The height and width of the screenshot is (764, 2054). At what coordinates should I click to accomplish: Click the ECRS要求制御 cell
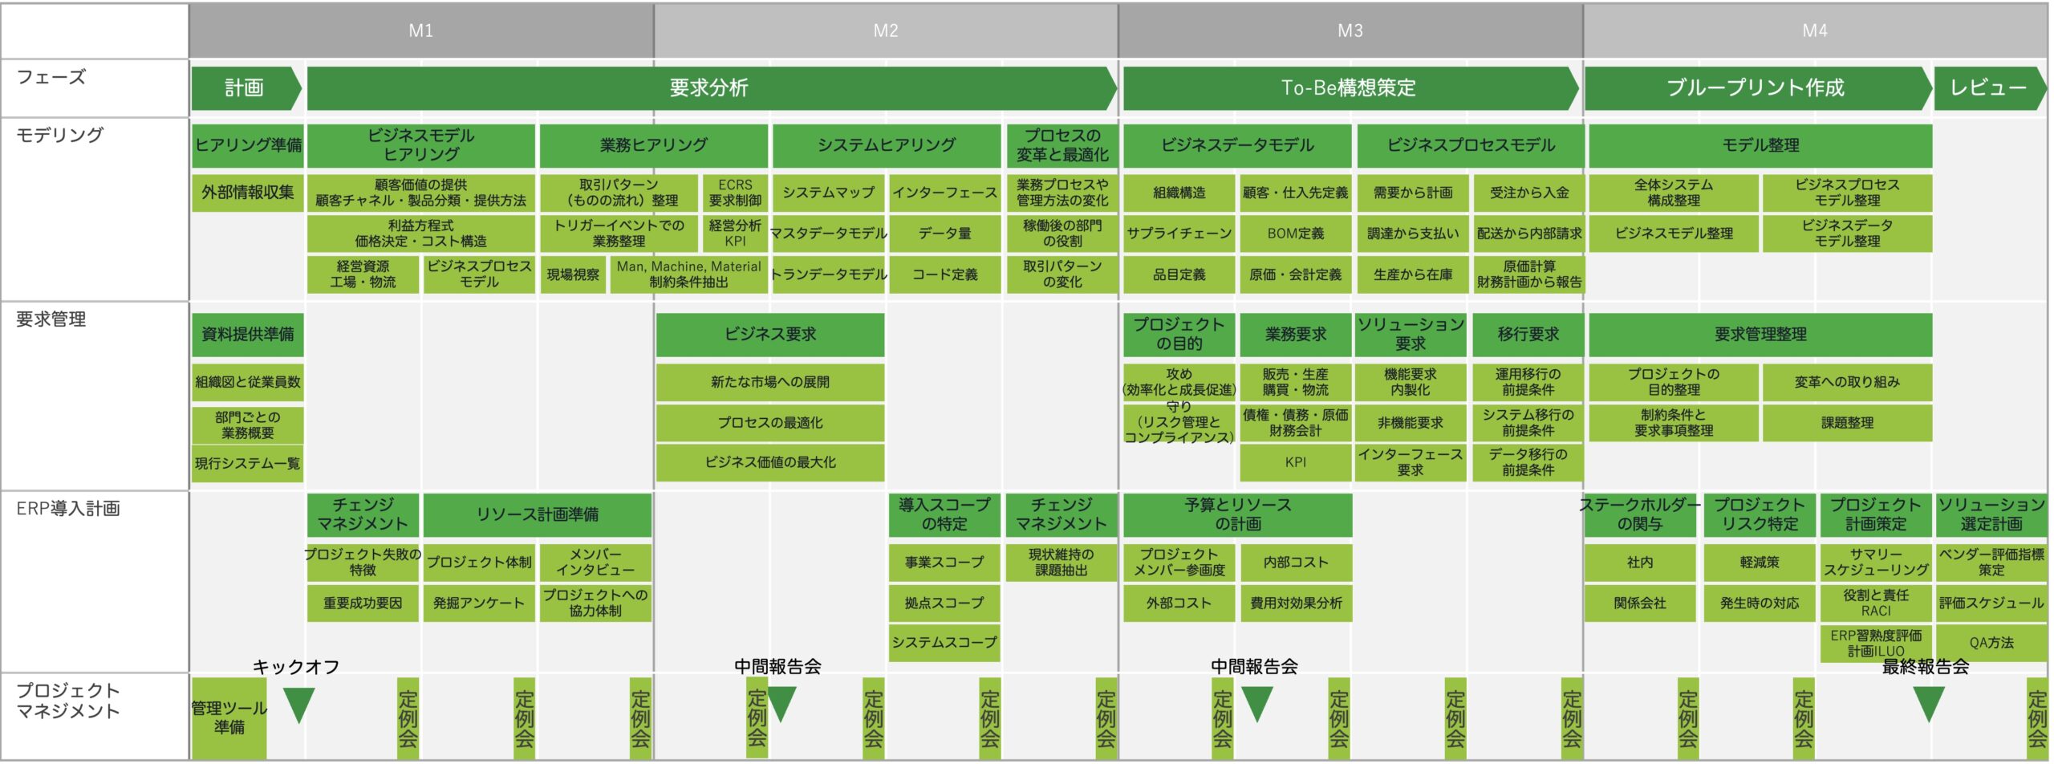[735, 193]
